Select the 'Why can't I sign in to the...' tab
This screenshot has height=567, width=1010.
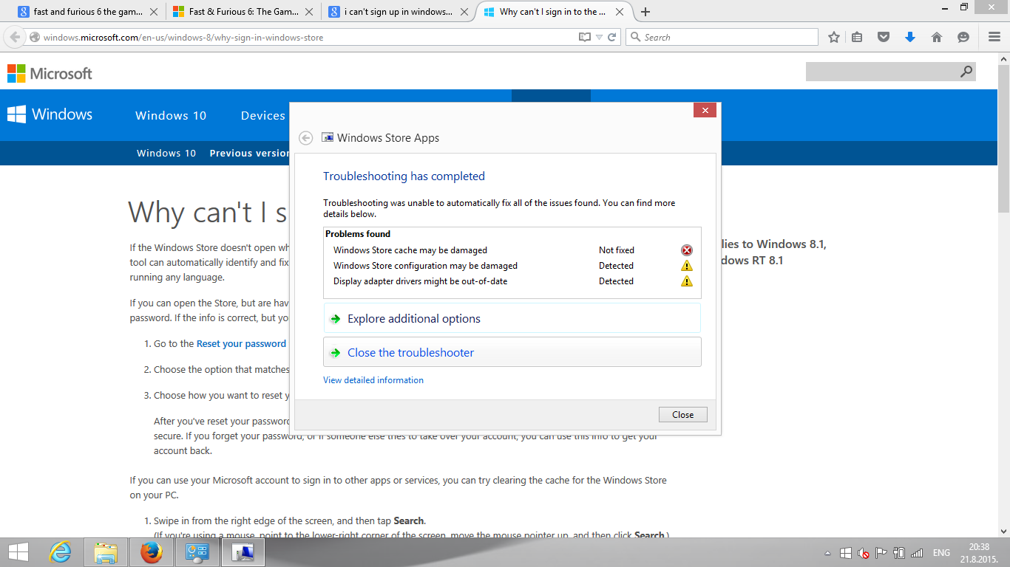pyautogui.click(x=555, y=12)
